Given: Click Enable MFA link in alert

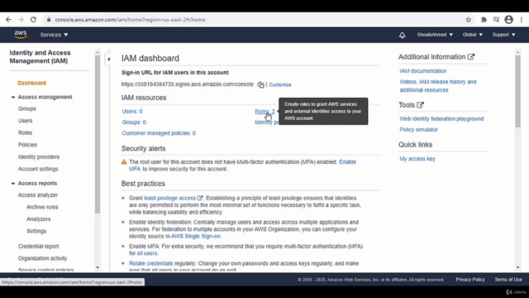Looking at the screenshot, I should (347, 162).
